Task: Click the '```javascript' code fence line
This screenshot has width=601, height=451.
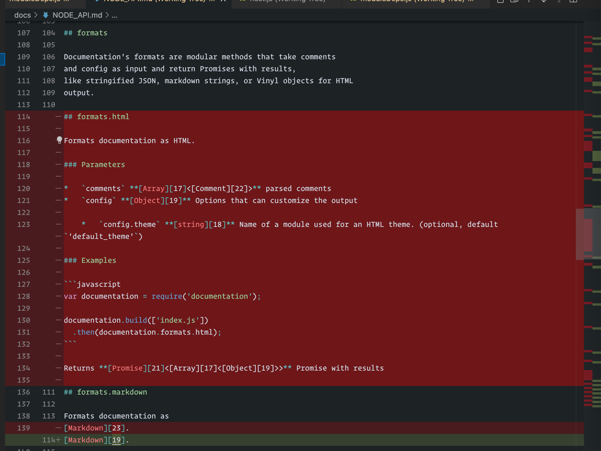Action: (92, 284)
